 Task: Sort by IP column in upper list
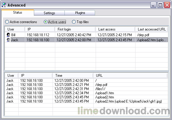(x=40, y=29)
